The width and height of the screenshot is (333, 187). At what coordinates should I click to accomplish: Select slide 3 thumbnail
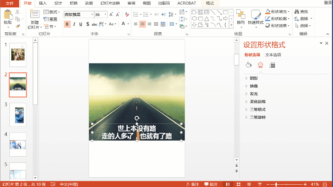tap(18, 115)
